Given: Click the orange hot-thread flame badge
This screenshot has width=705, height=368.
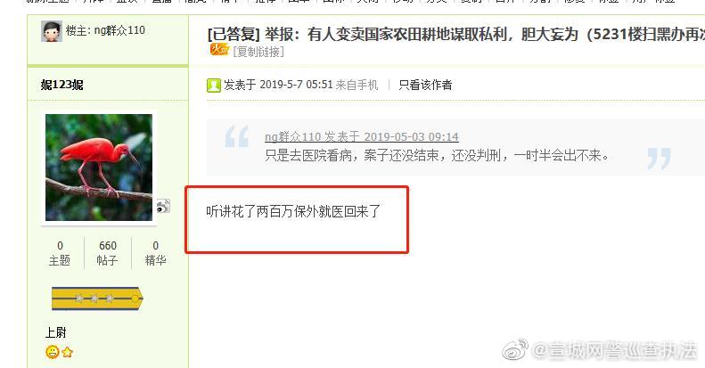Looking at the screenshot, I should coord(219,49).
